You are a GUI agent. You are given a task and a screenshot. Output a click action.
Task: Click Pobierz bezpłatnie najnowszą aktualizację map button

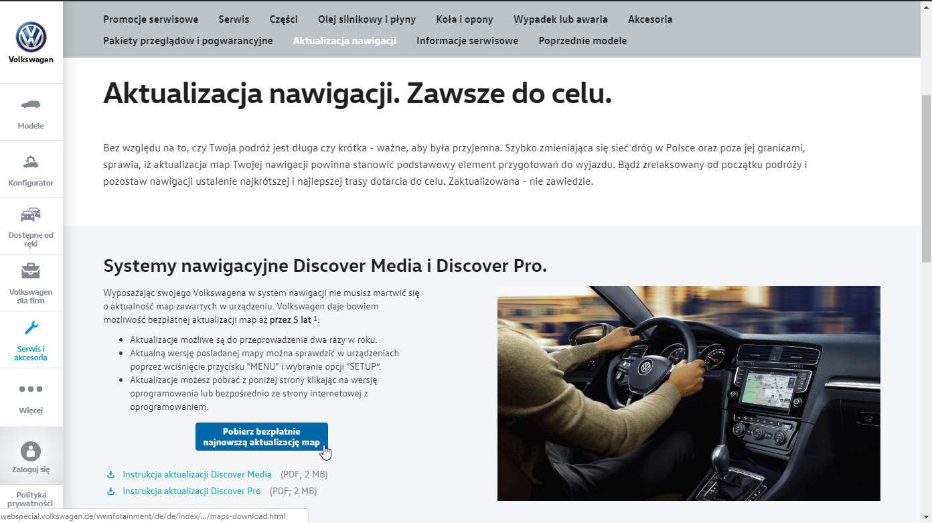[262, 437]
